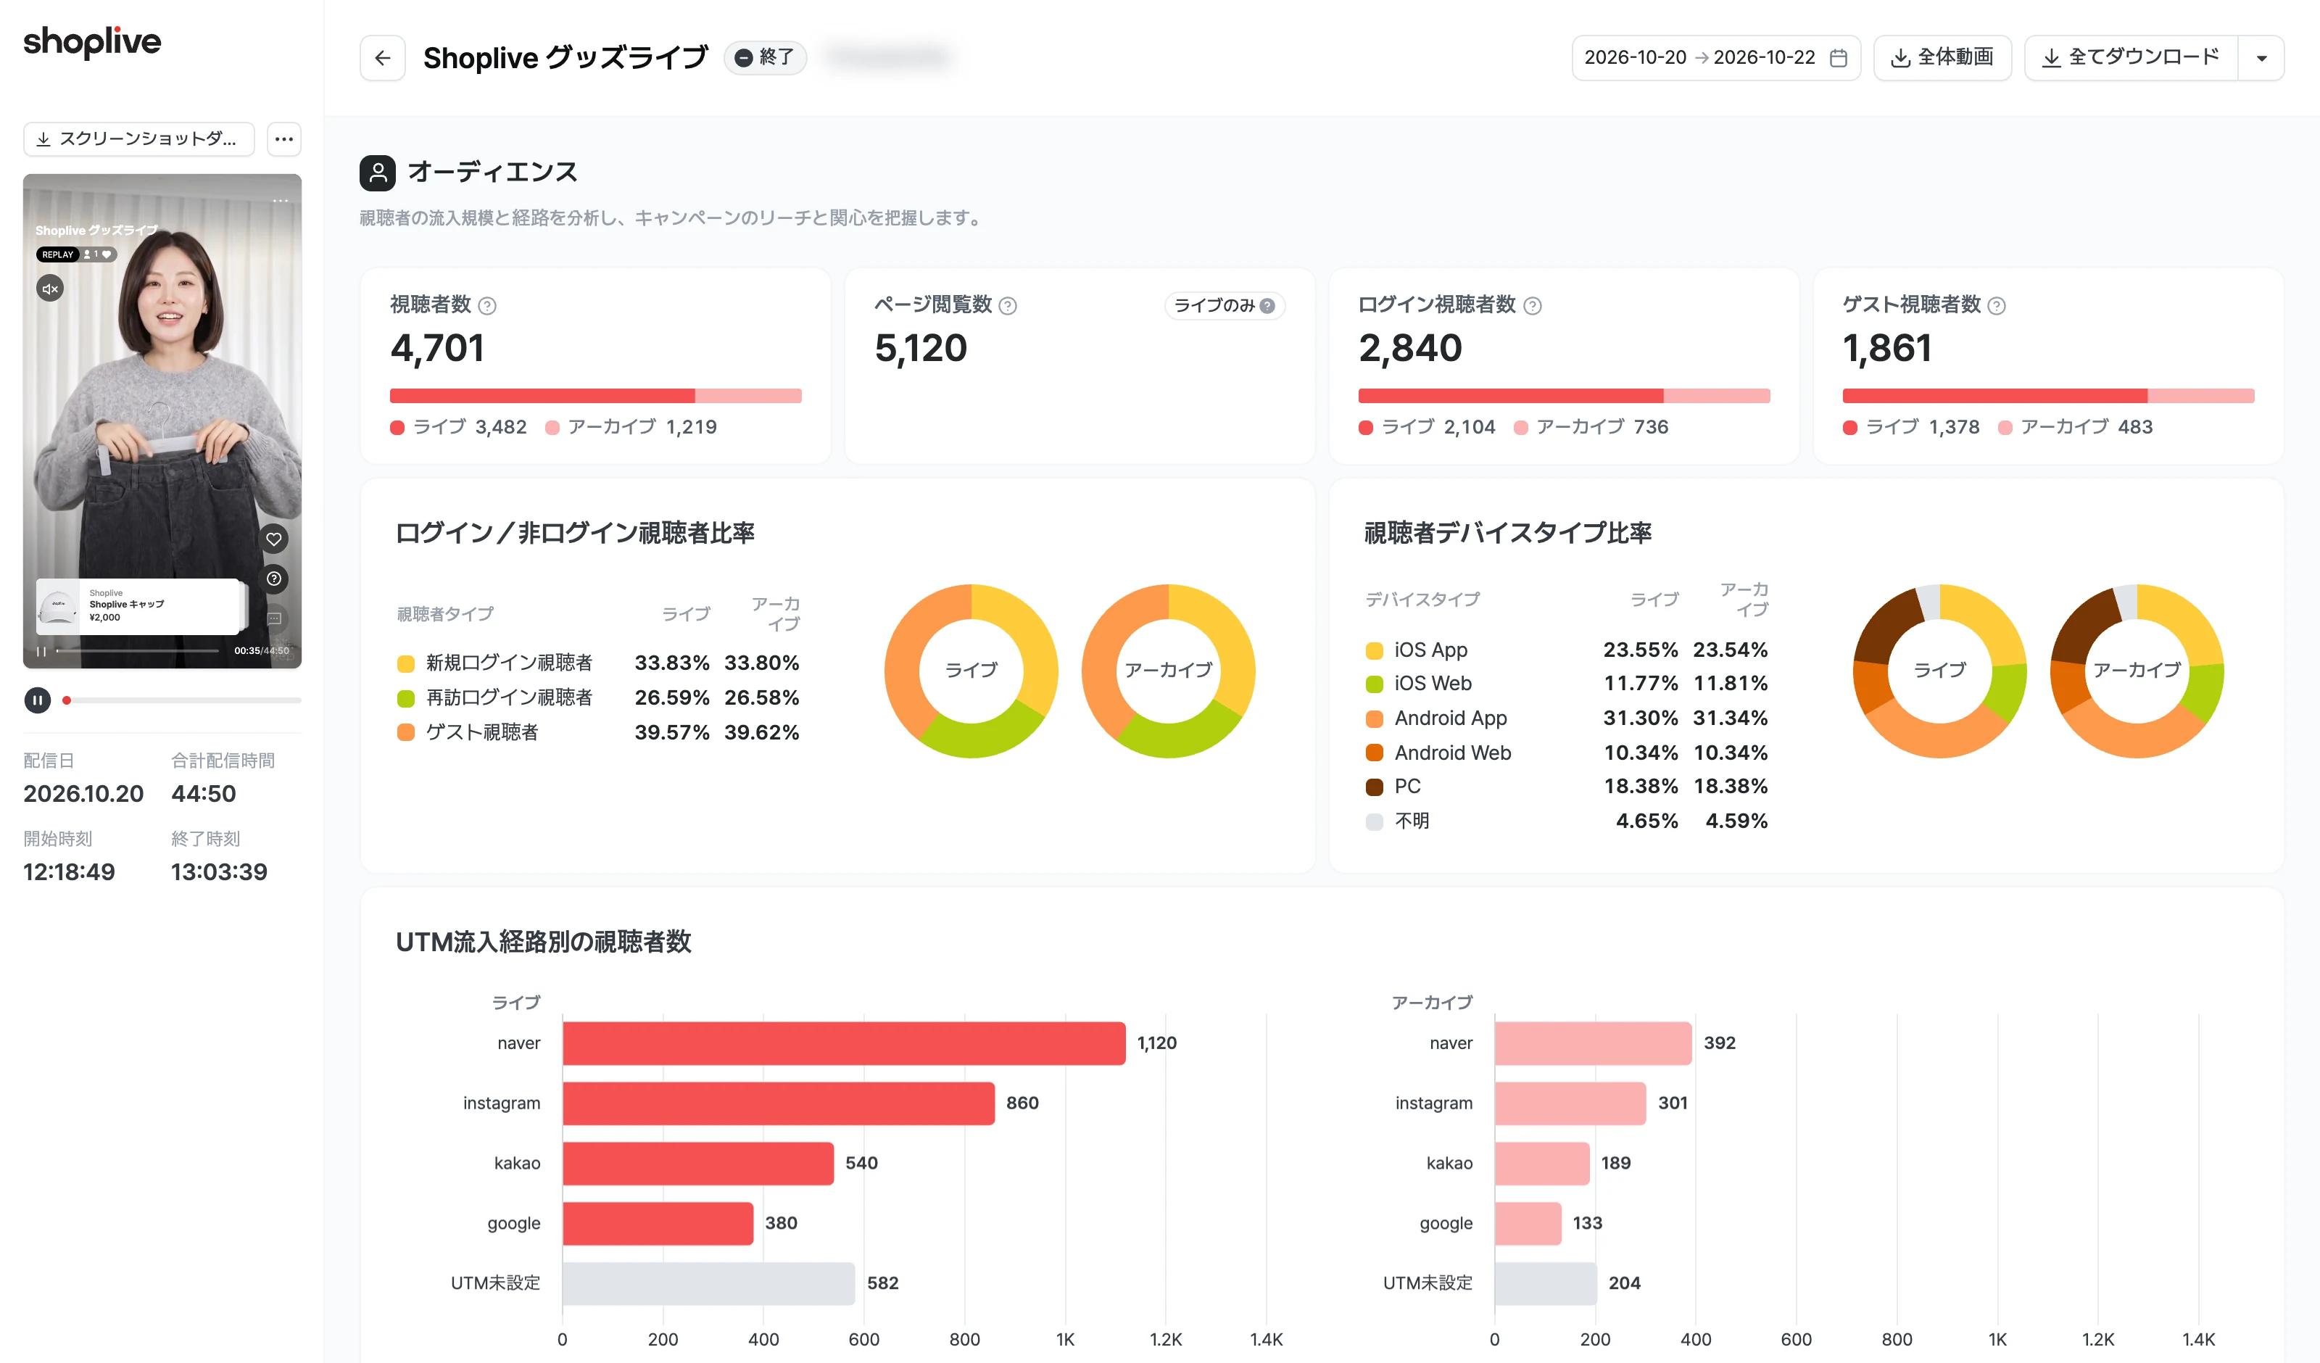Click the question mark icon on video player

tap(273, 579)
